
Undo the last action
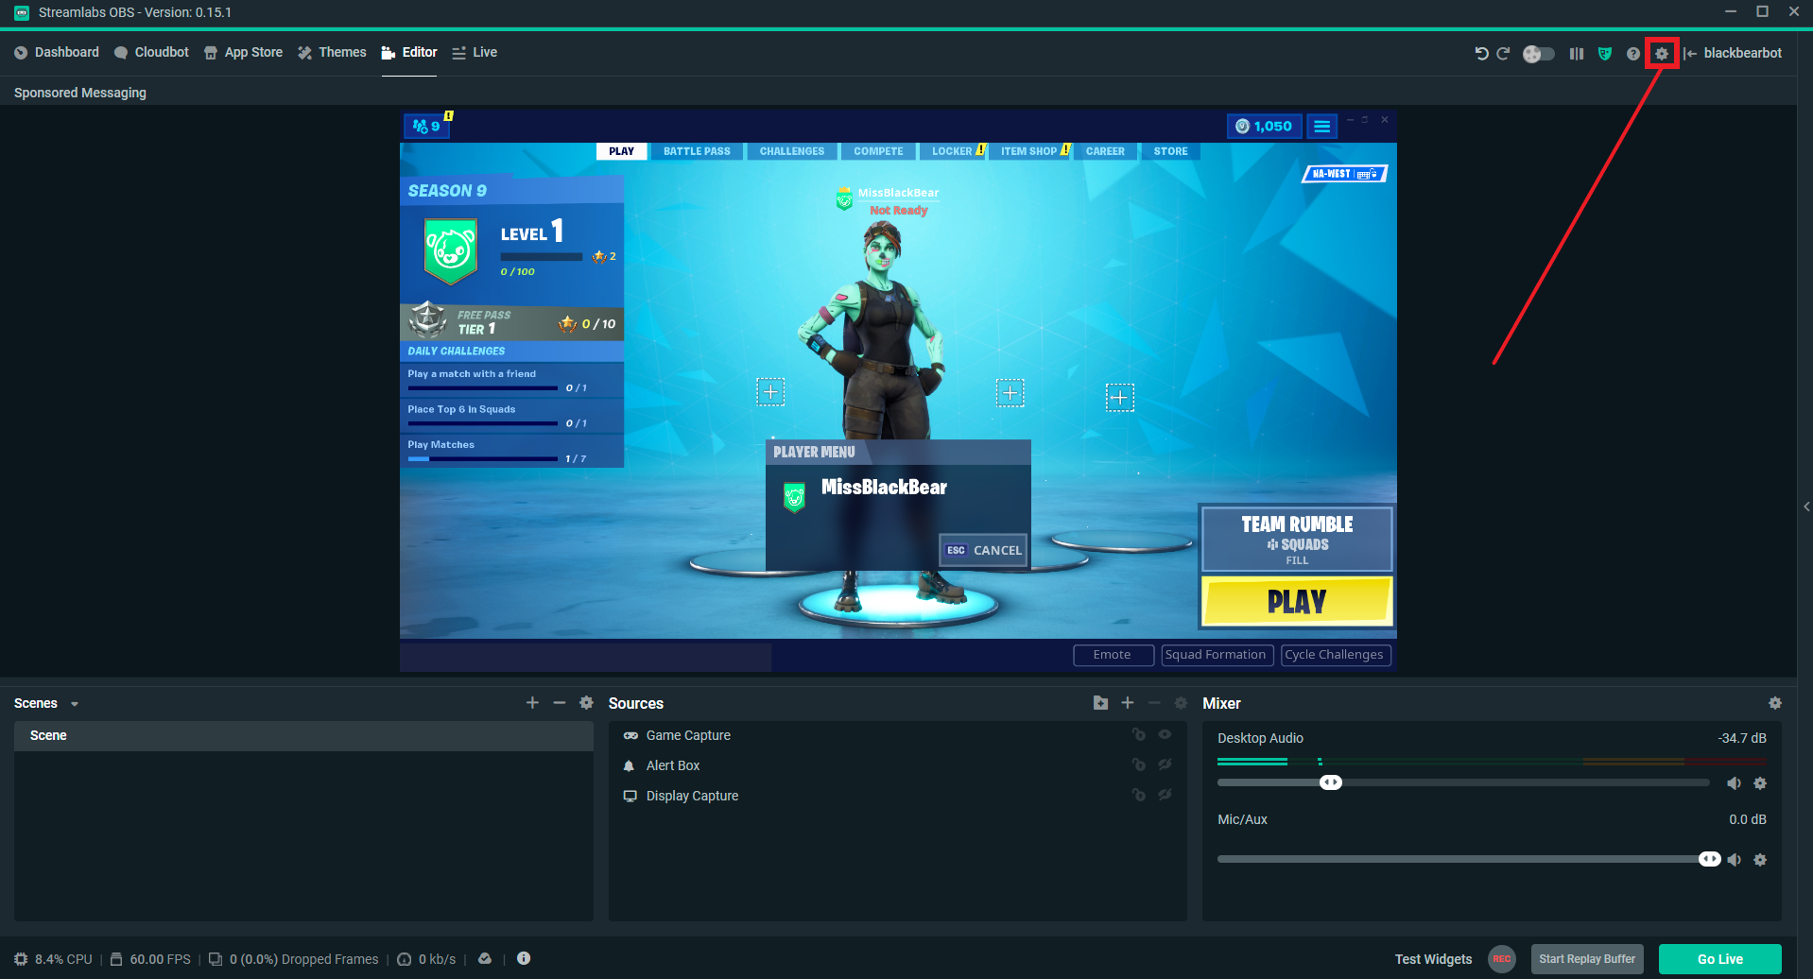1481,54
